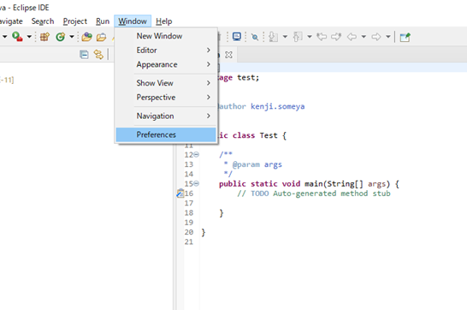The image size is (467, 310).
Task: Toggle Link with Editor in the Package Explorer
Action: tap(98, 55)
